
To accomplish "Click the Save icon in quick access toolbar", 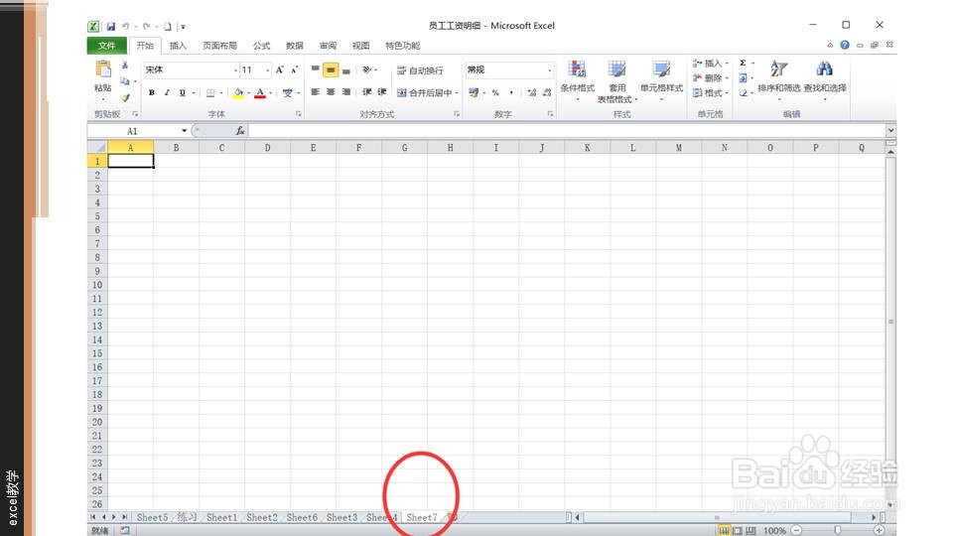I will point(110,26).
